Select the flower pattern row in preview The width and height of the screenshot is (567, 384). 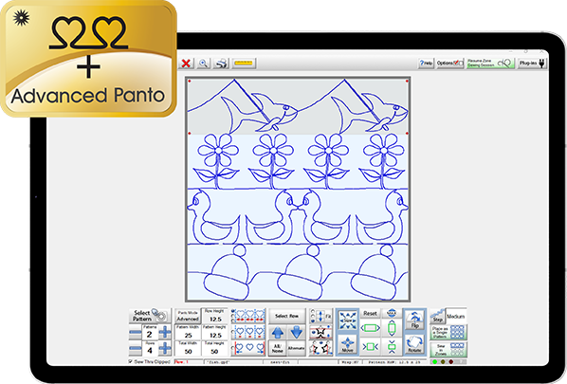pos(298,161)
